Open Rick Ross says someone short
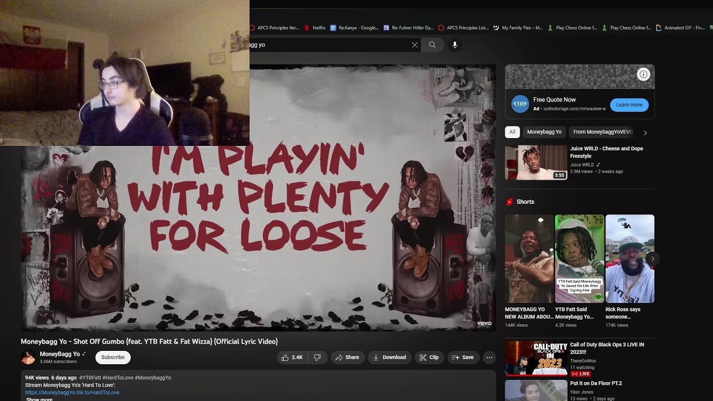The width and height of the screenshot is (713, 401). (x=630, y=259)
